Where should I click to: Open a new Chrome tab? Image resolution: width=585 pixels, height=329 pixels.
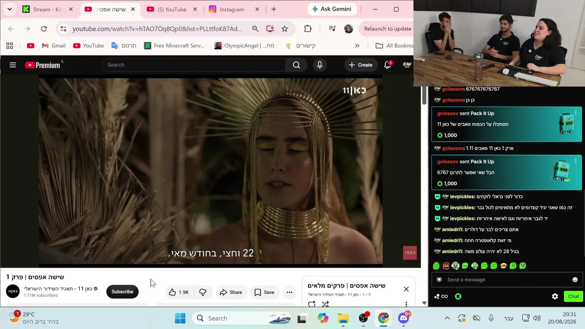pyautogui.click(x=273, y=9)
